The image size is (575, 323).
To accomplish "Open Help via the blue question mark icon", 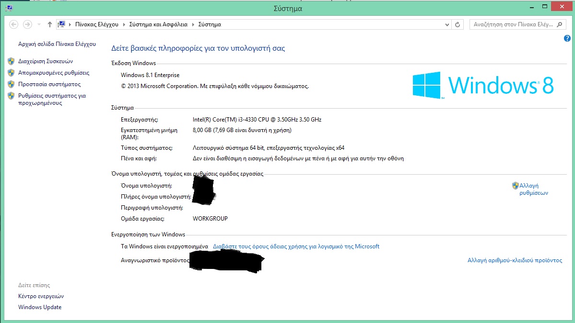I will pyautogui.click(x=567, y=38).
